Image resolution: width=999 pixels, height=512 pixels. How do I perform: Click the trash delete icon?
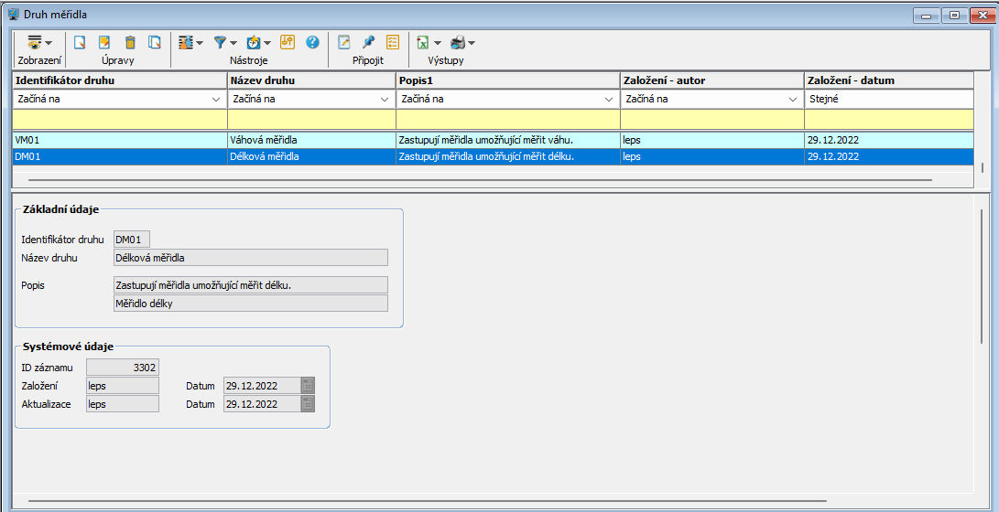click(x=130, y=42)
